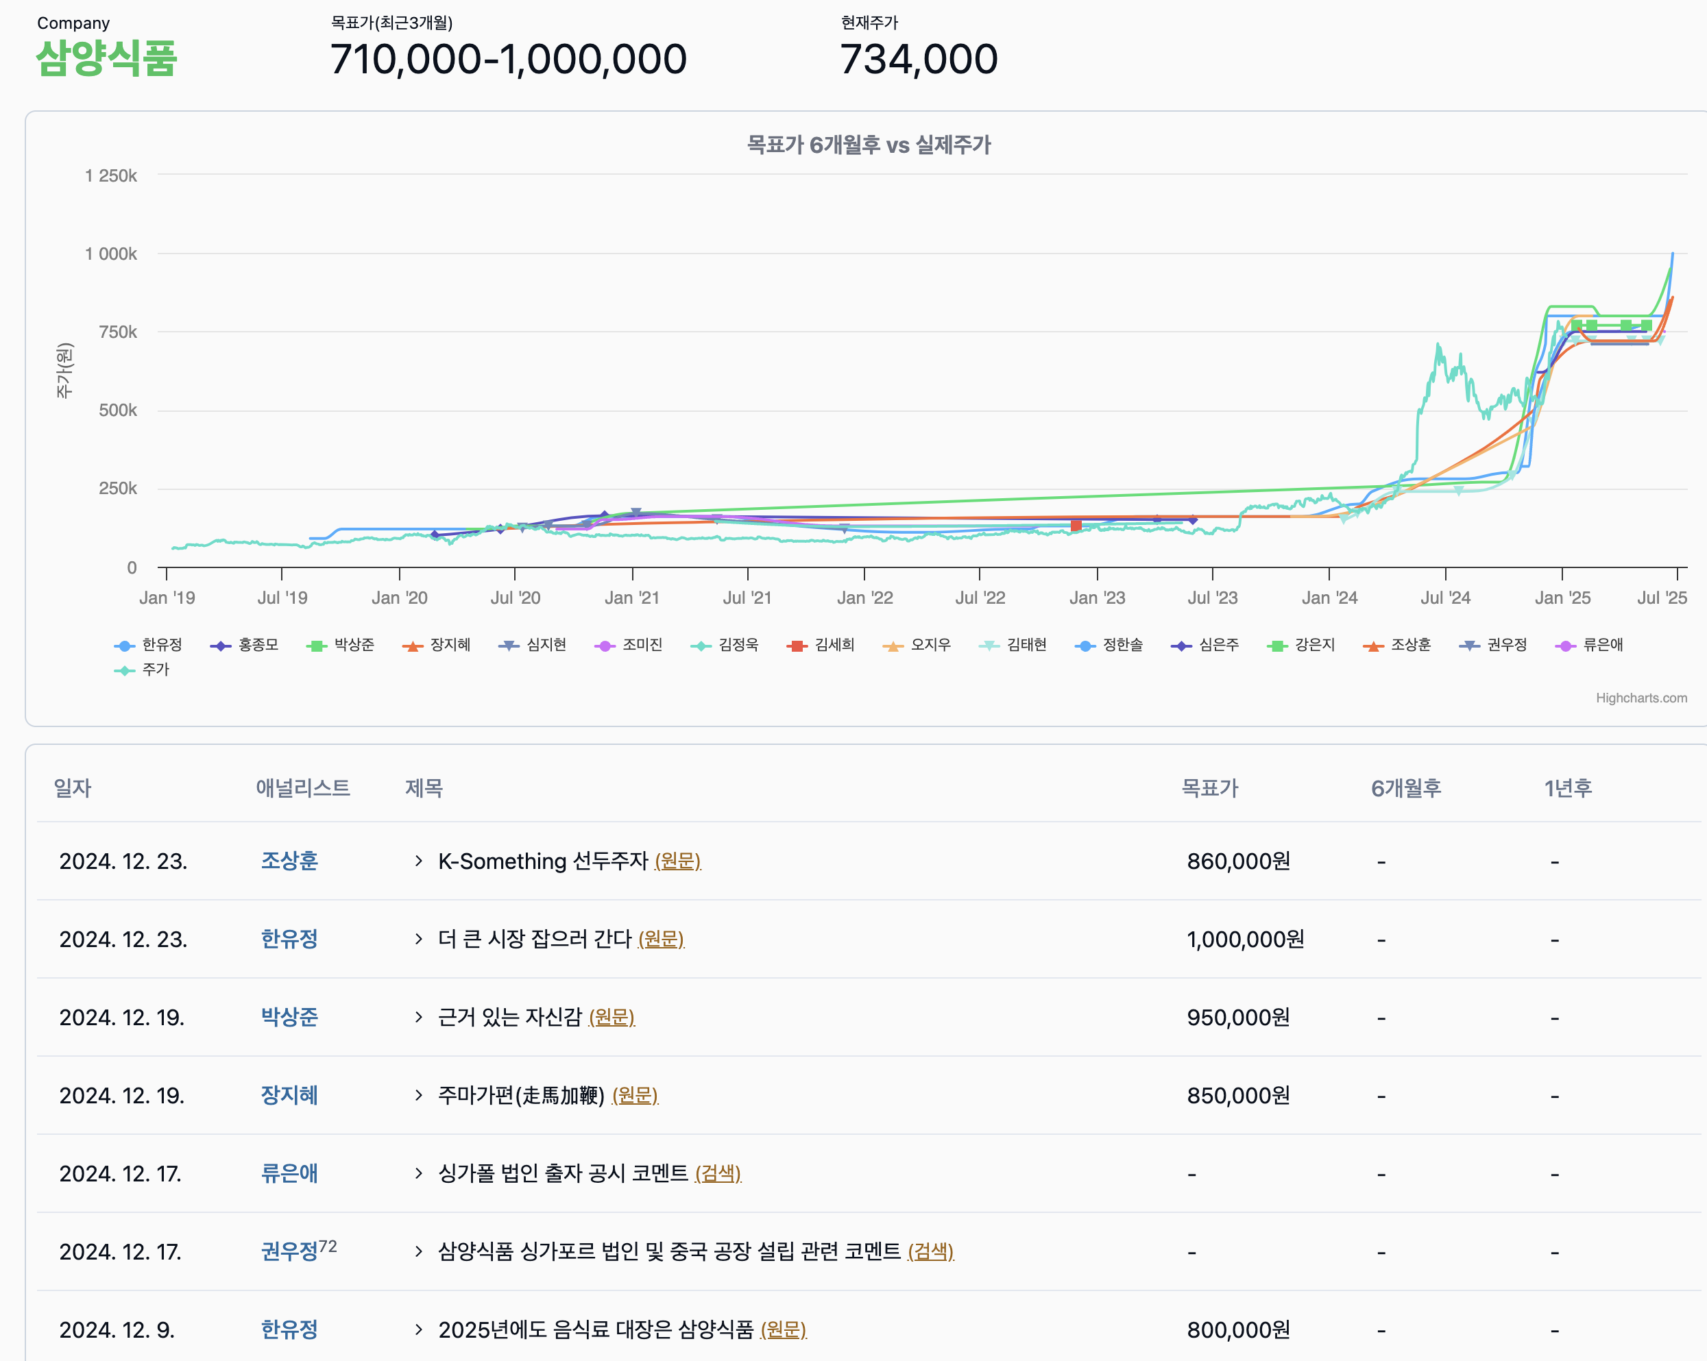This screenshot has width=1707, height=1361.
Task: Toggle the 조상훈 legend entry under the chart
Action: pyautogui.click(x=1399, y=645)
